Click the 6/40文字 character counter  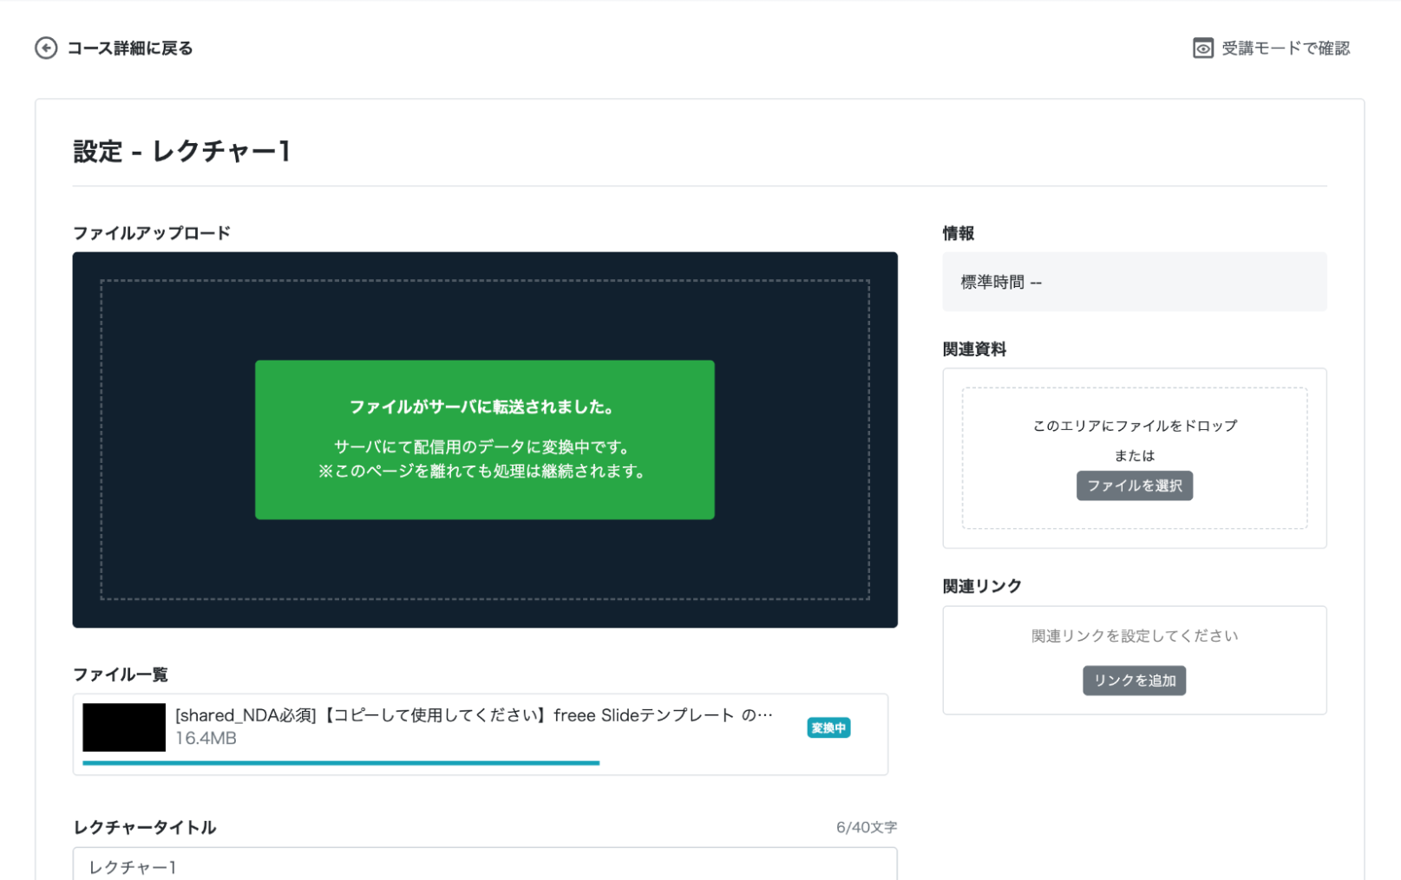[867, 827]
